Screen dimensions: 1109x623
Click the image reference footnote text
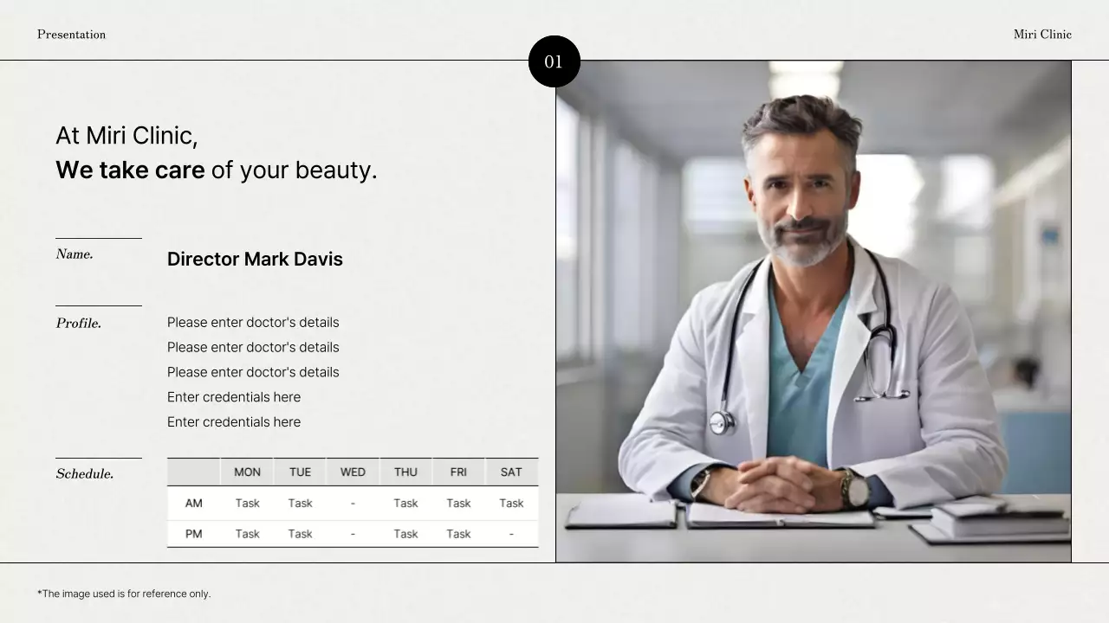[x=124, y=594]
